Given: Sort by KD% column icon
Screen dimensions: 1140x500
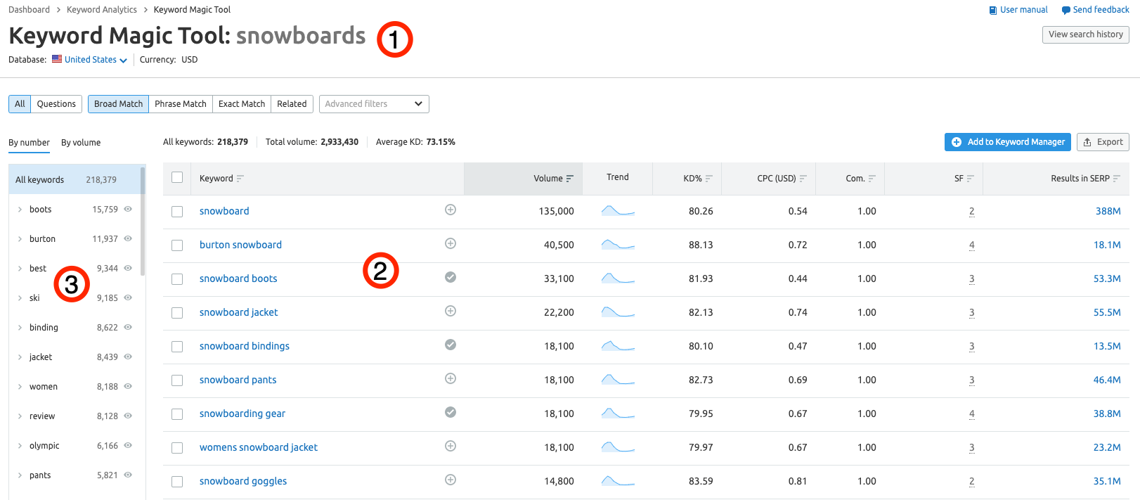Looking at the screenshot, I should pyautogui.click(x=709, y=179).
